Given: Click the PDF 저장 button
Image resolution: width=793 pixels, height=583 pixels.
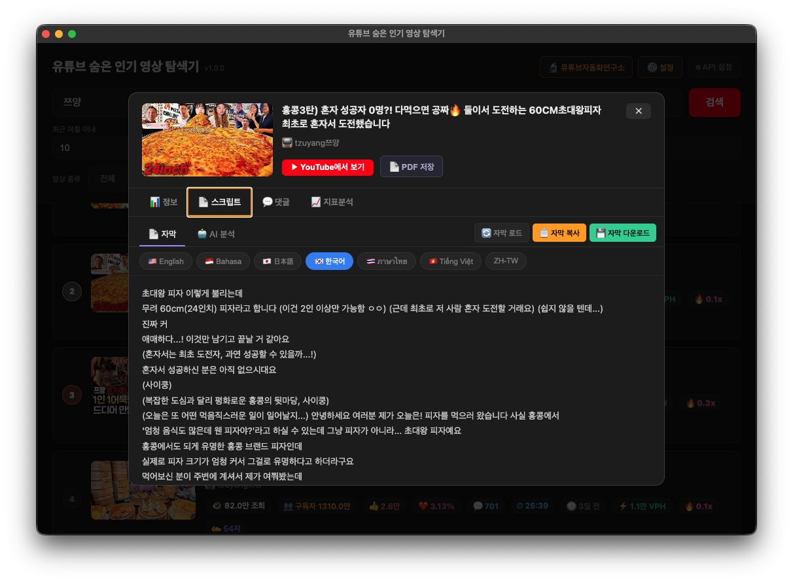Looking at the screenshot, I should (x=412, y=167).
